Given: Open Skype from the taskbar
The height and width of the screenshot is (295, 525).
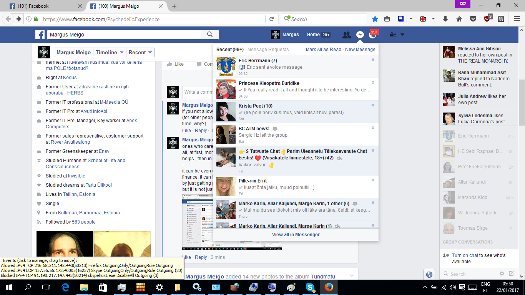Looking at the screenshot, I should (x=310, y=287).
